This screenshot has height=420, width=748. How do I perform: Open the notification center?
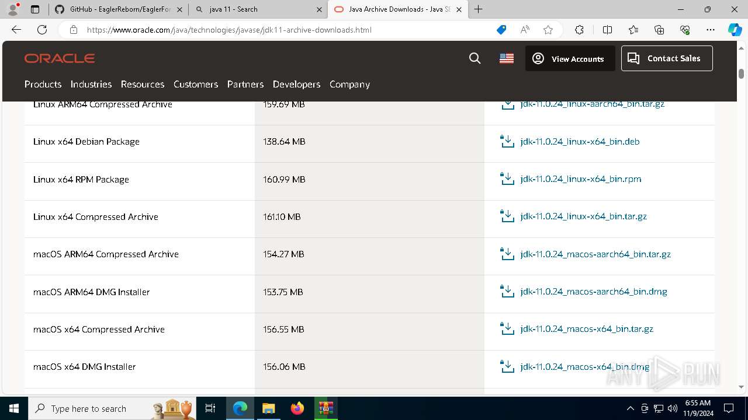point(729,408)
